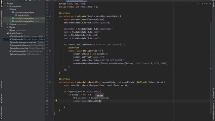Click the MainActivity class icon

pos(16,15)
